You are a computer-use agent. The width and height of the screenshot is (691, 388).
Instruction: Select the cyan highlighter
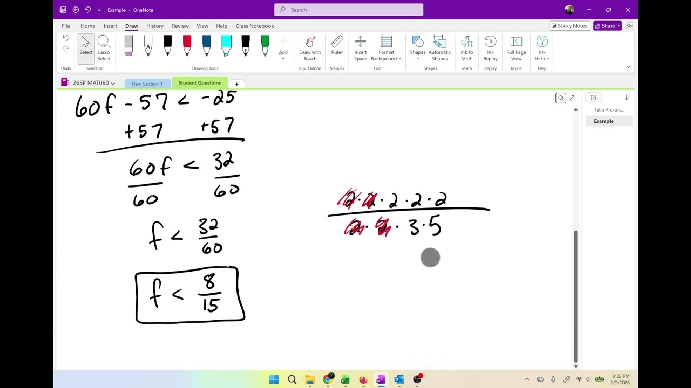(x=226, y=46)
